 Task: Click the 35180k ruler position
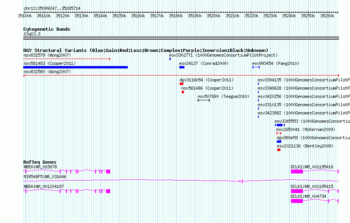176,16
